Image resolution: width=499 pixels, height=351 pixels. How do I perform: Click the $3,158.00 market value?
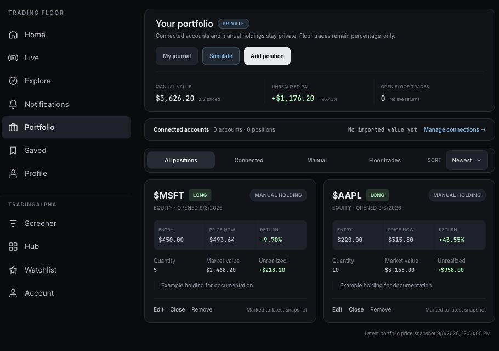point(400,270)
